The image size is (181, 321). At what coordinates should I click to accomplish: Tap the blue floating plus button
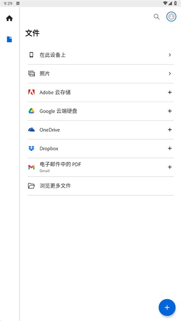tap(167, 307)
